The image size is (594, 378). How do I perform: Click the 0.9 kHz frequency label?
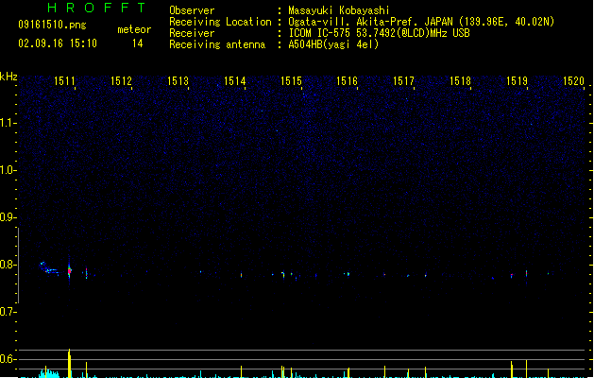pyautogui.click(x=8, y=217)
